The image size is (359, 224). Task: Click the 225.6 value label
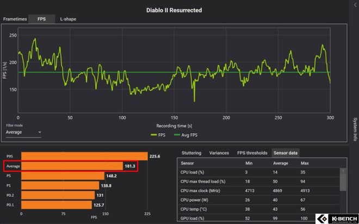point(155,157)
